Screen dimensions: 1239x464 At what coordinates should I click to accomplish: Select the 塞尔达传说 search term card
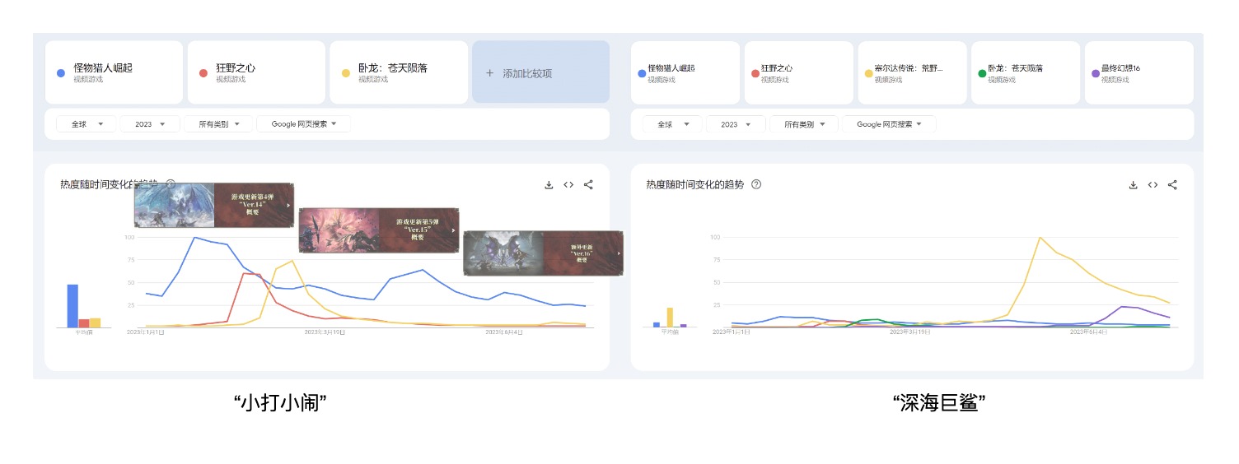pos(913,73)
